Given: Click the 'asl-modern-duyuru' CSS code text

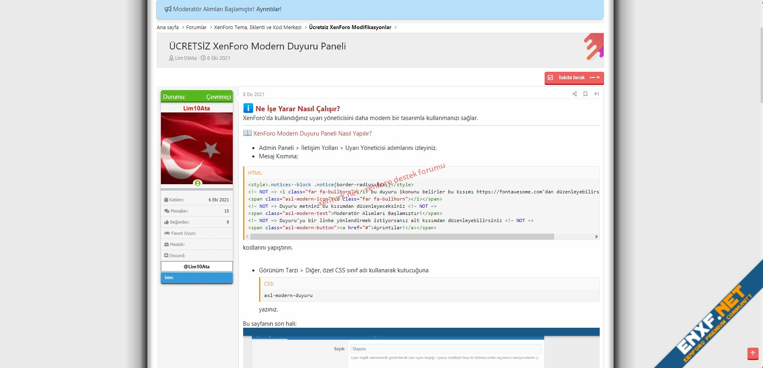Looking at the screenshot, I should coord(288,295).
